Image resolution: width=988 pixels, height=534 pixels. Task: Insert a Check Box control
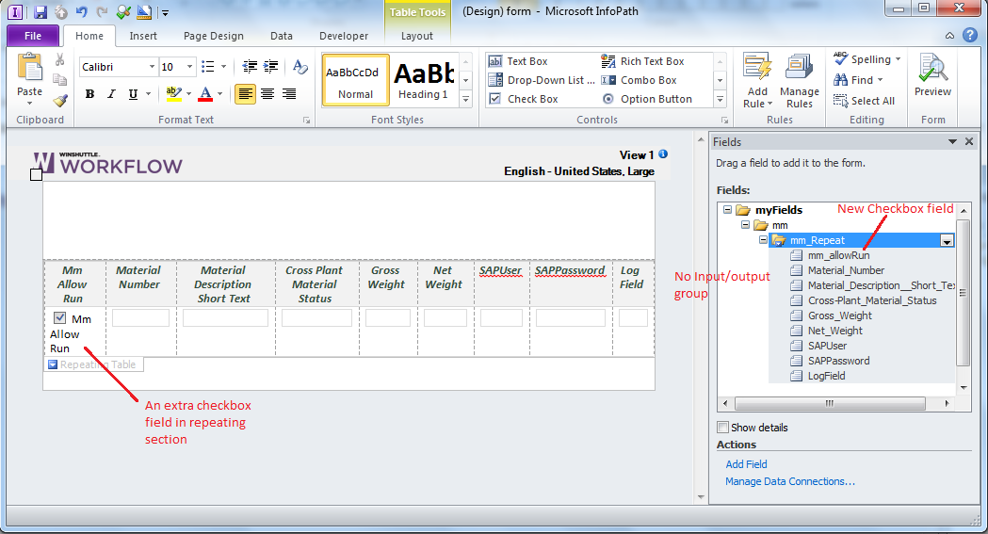click(x=524, y=99)
